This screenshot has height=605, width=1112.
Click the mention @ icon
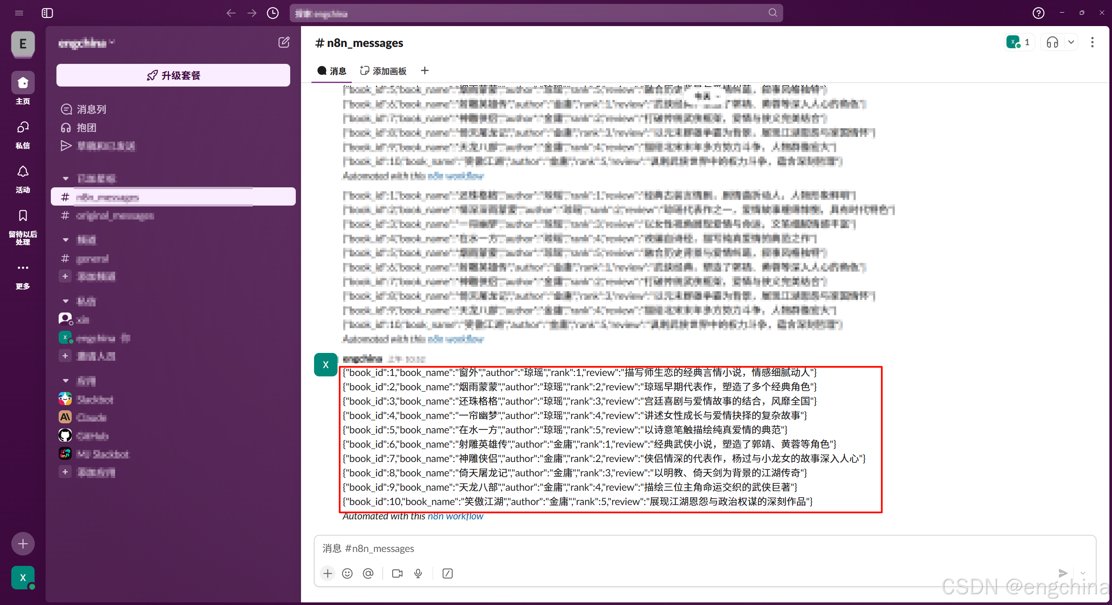pos(368,573)
